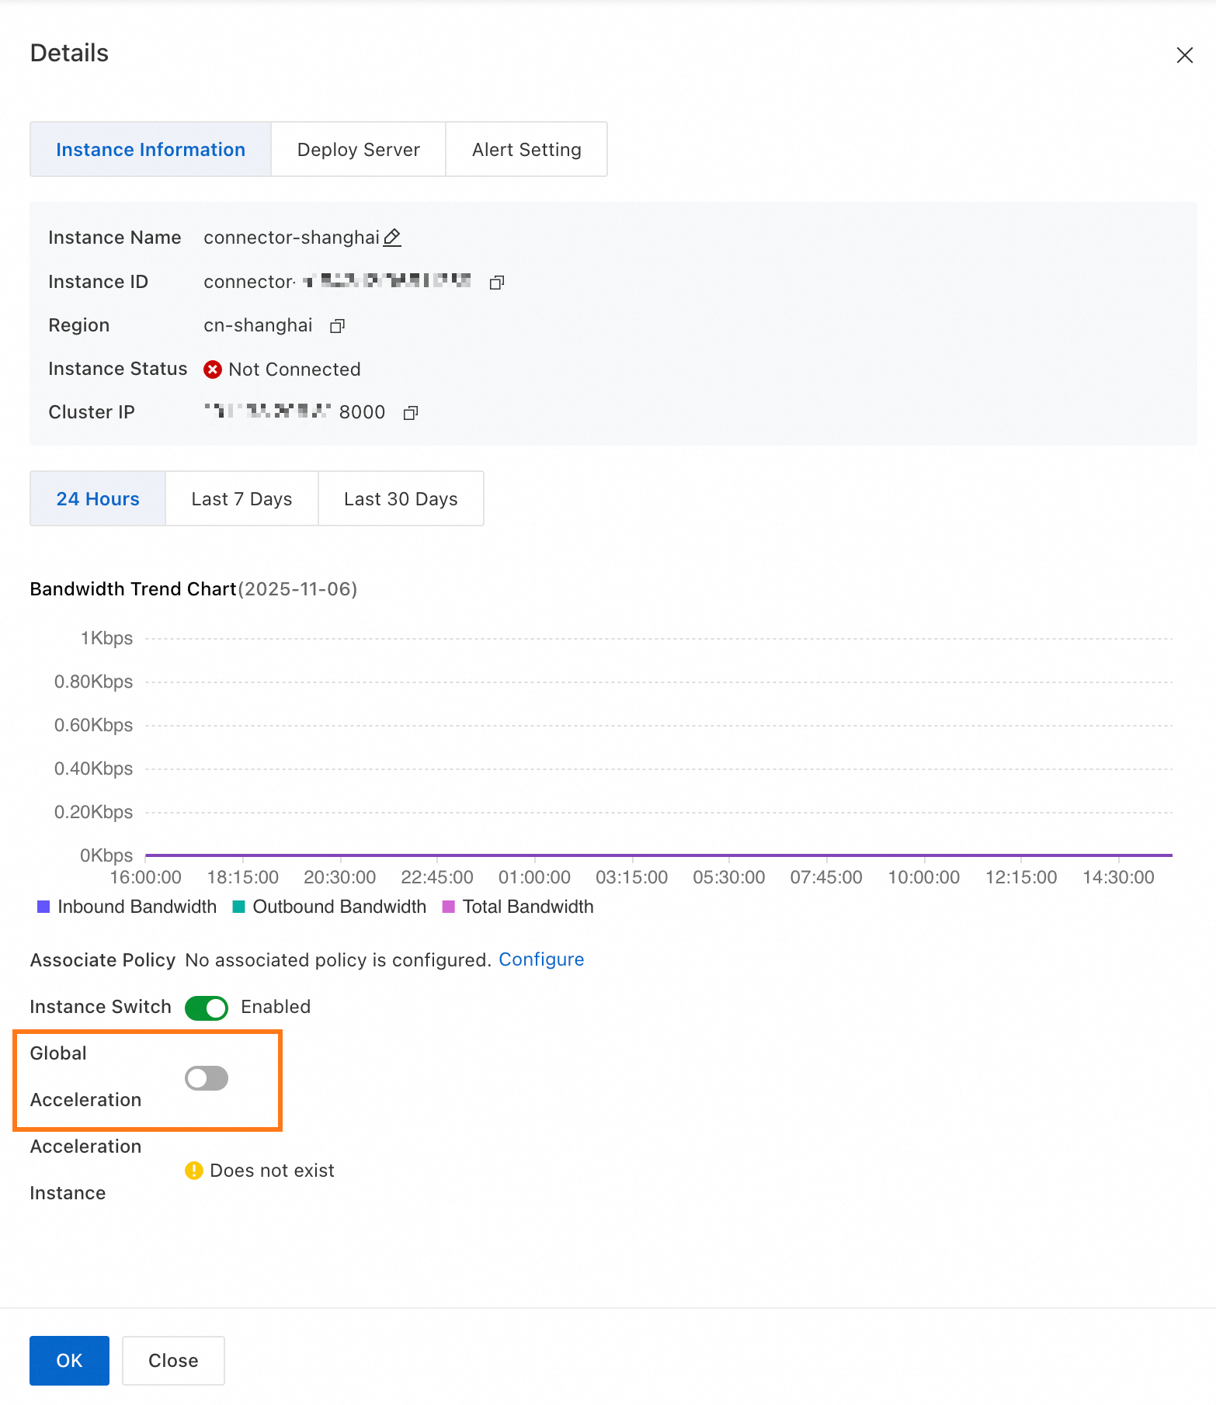Close the Details panel with X
Viewport: 1216px width, 1405px height.
(x=1184, y=55)
